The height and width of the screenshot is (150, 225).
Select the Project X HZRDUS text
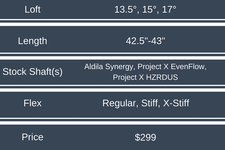click(x=145, y=77)
